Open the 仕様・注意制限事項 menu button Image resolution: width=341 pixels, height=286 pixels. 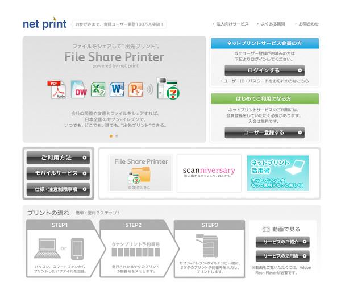point(58,189)
